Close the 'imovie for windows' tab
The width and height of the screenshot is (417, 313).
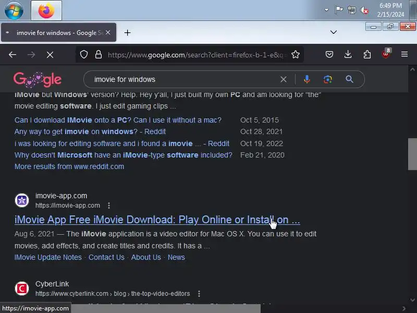[108, 32]
